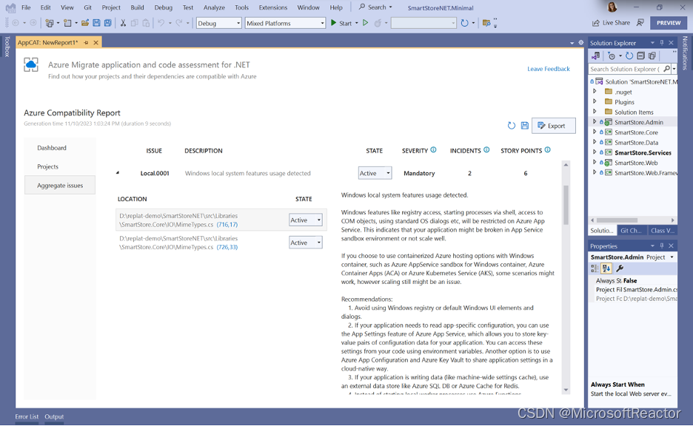Click the Severity column info icon

point(434,150)
